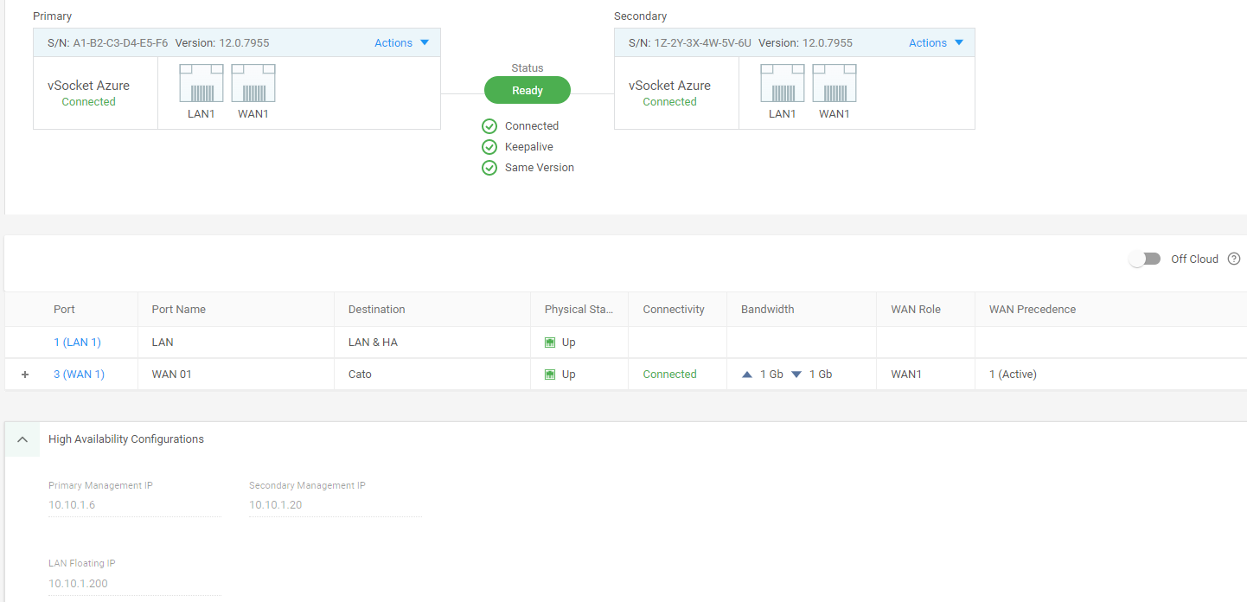Click the Same Version checkmark icon
The image size is (1247, 602).
point(489,167)
